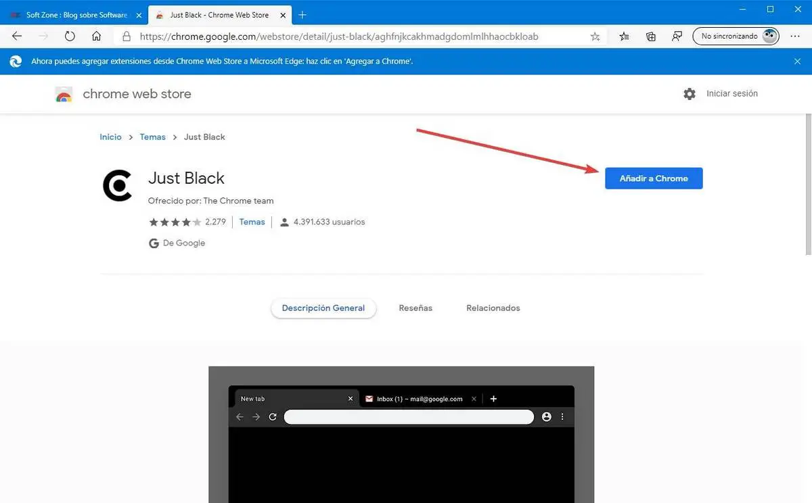Click the chrome web store logo
This screenshot has height=503, width=812.
coord(64,94)
